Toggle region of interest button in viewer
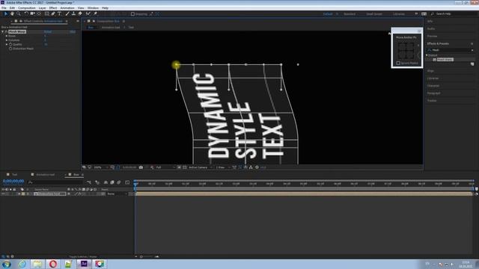 click(x=179, y=167)
